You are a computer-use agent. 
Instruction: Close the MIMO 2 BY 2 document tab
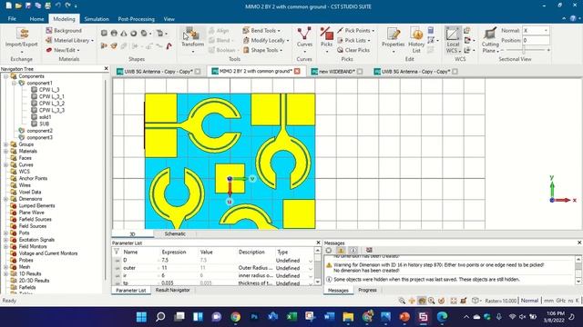pos(297,71)
